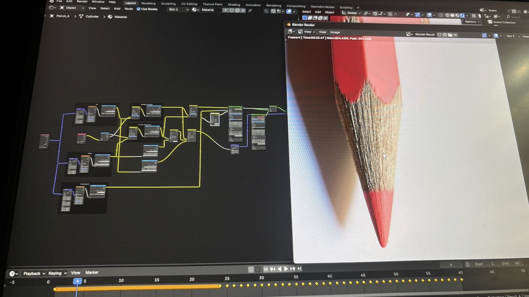Switch to the Shading workspace tab
529x297 pixels.
234,5
